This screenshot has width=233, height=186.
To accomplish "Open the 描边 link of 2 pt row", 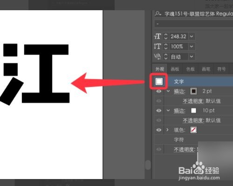I will pyautogui.click(x=179, y=91).
